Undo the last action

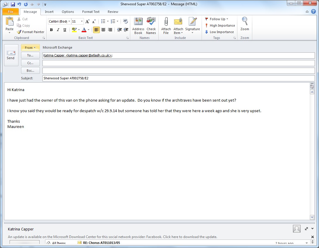(19, 4)
